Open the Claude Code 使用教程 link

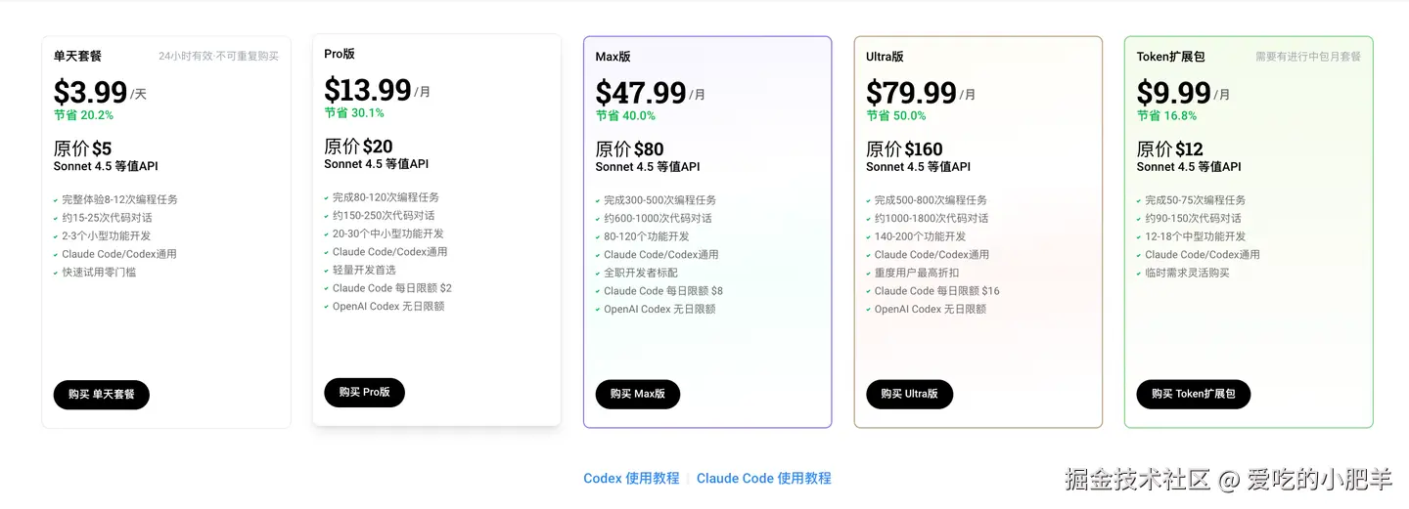pyautogui.click(x=763, y=479)
